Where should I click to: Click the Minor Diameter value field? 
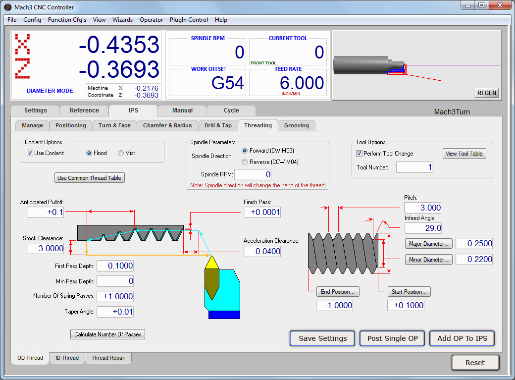click(474, 259)
